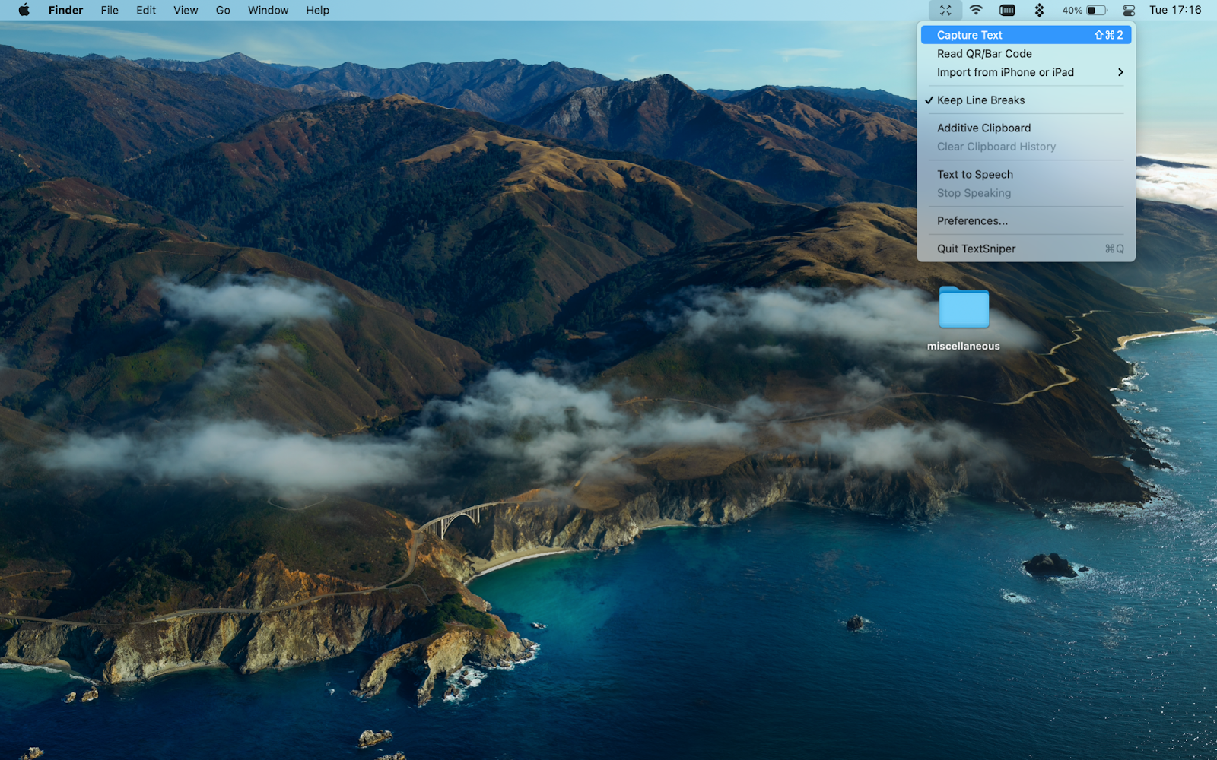Open the Bluetooth menu bar icon
Image resolution: width=1217 pixels, height=760 pixels.
(x=1039, y=10)
